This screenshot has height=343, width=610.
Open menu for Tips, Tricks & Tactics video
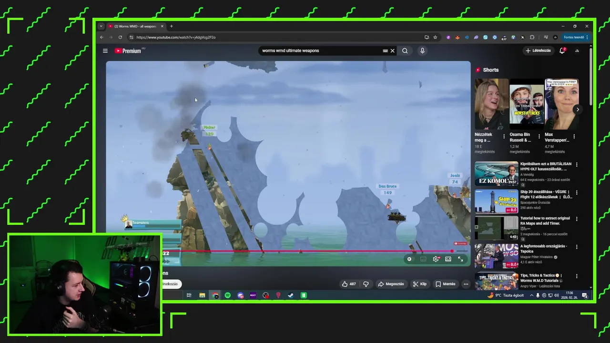(x=577, y=276)
